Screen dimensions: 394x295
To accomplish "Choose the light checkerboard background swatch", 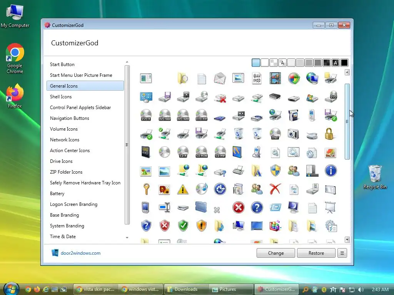I will 274,63.
